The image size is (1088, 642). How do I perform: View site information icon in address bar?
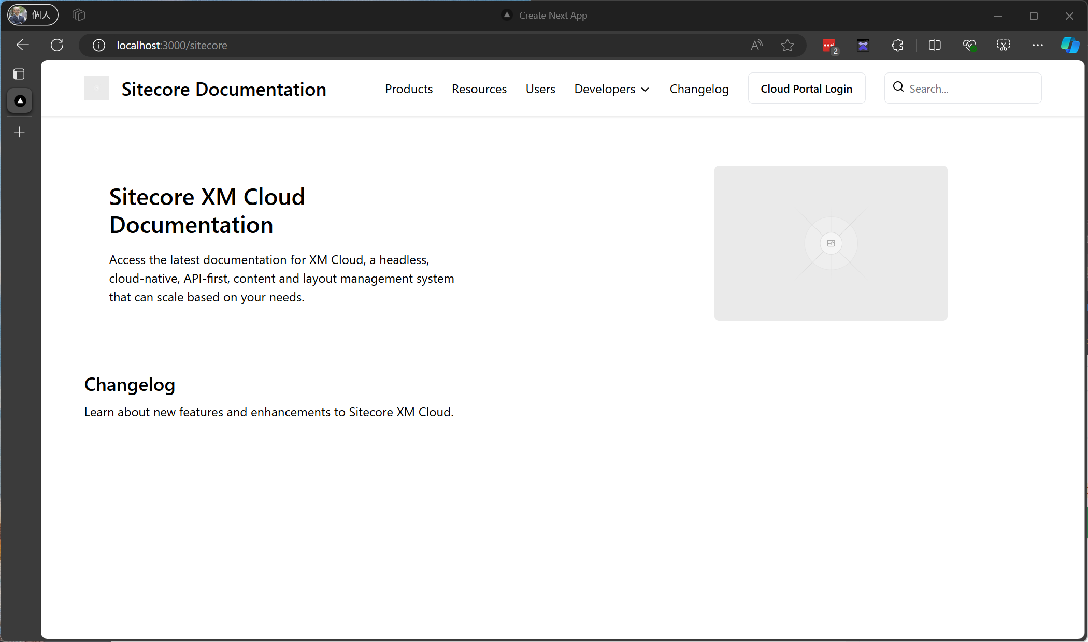click(99, 46)
